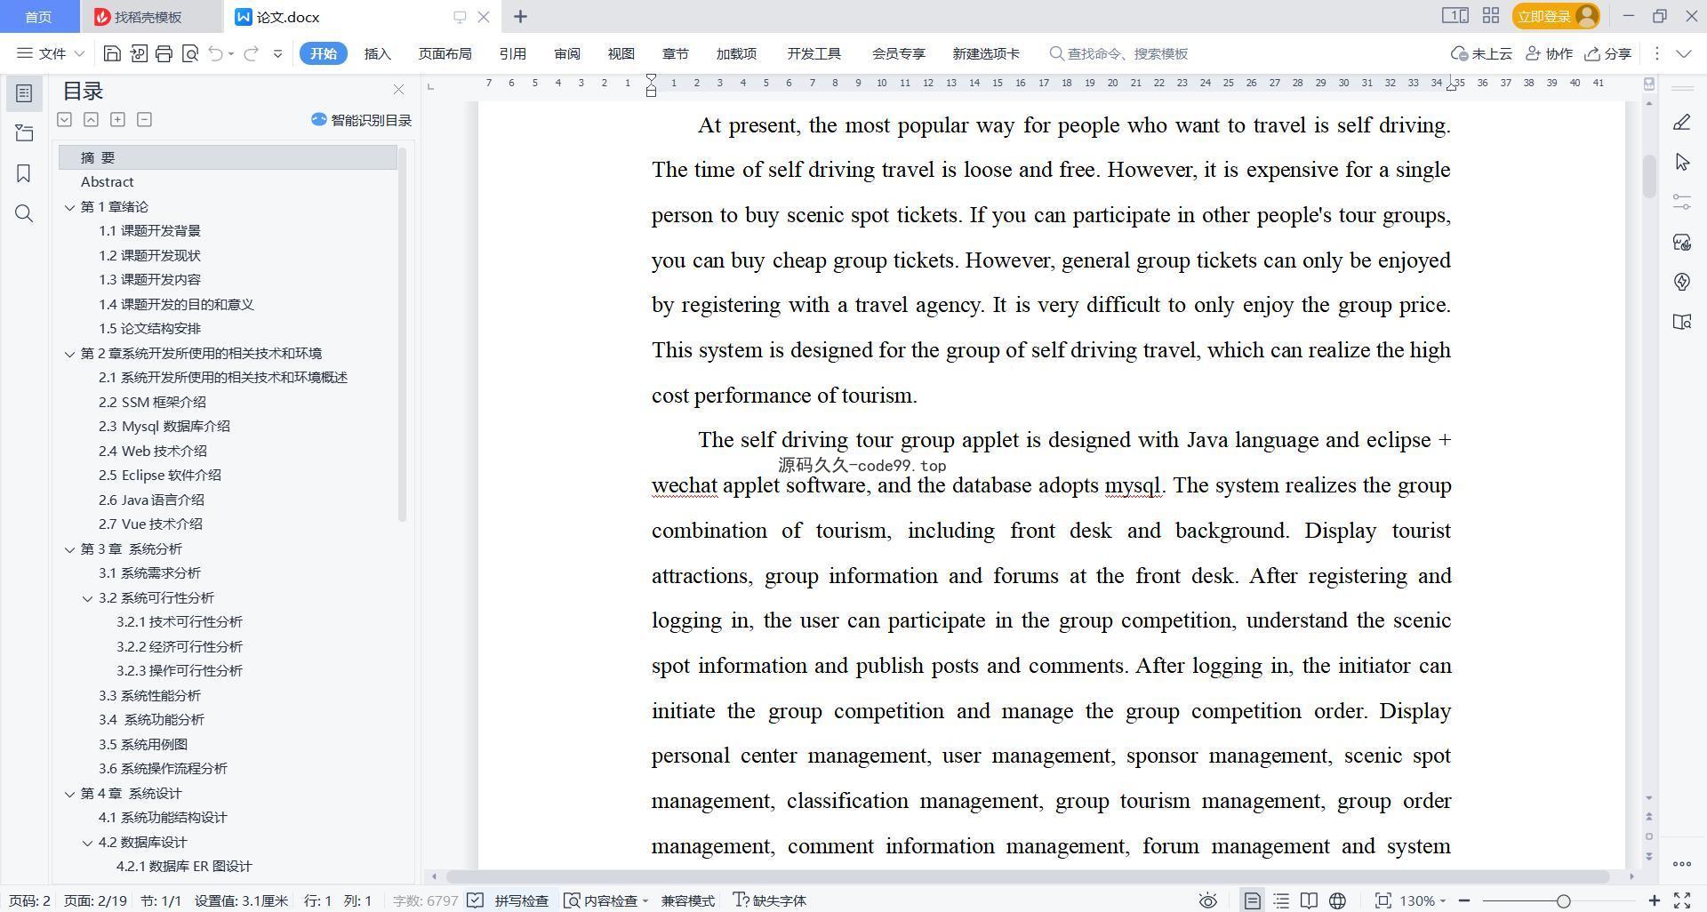Viewport: 1707px width, 912px height.
Task: Collapse 第4章 系统设计 tree node
Action: 69,794
